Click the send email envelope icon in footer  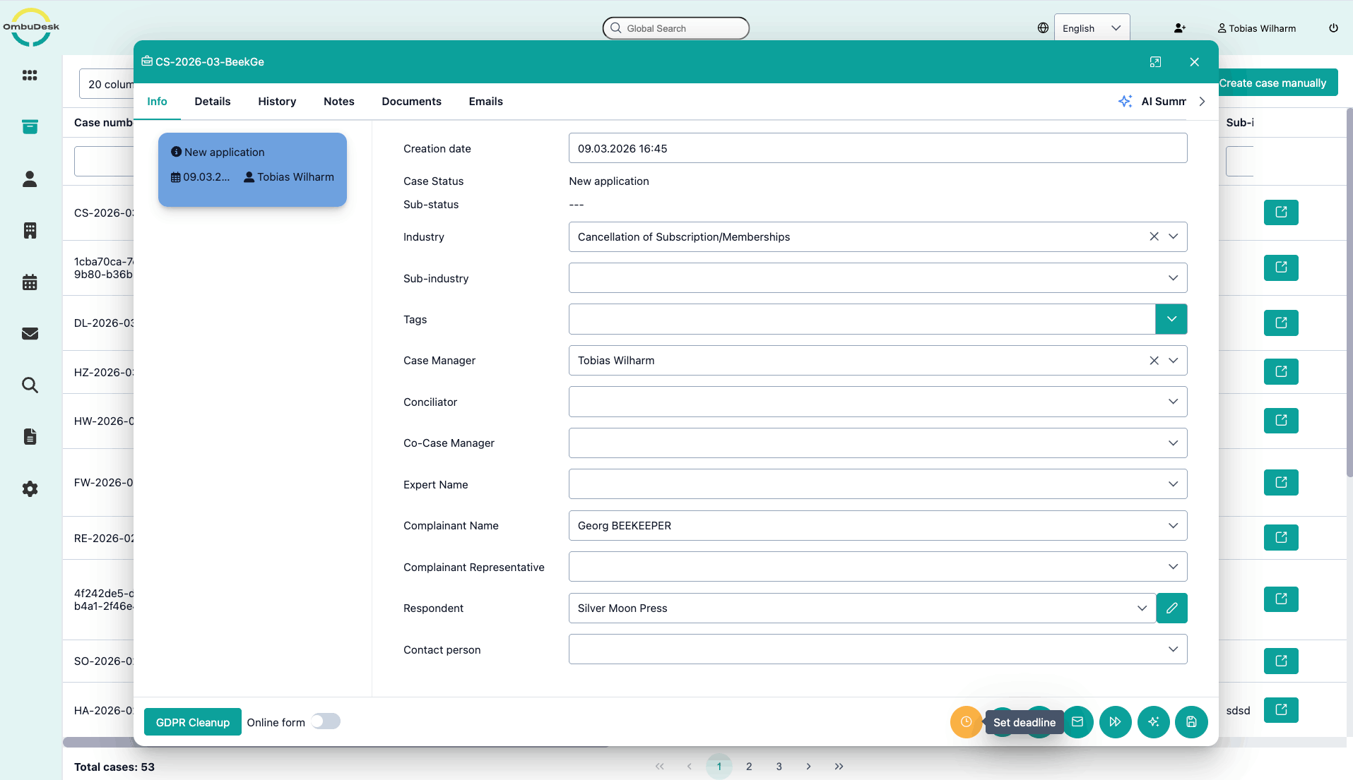pyautogui.click(x=1077, y=721)
